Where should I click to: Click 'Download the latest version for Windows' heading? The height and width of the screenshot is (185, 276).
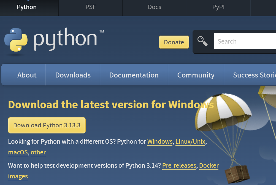tap(111, 105)
